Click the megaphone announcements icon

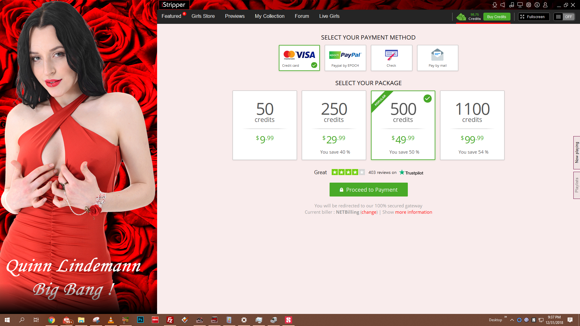503,5
